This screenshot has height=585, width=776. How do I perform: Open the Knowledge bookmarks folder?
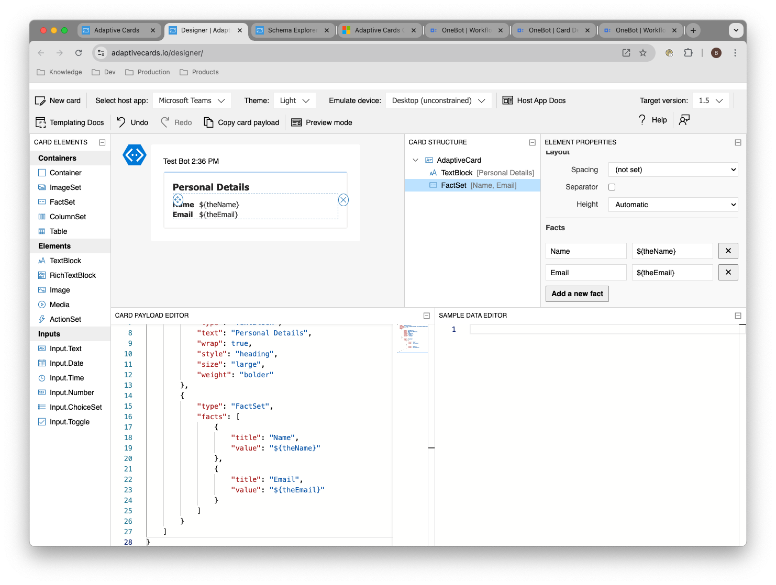(x=59, y=72)
